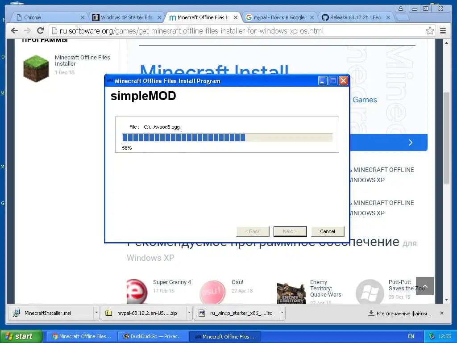Click the vertical scrollbar thumb
This screenshot has width=457, height=343.
point(446,138)
